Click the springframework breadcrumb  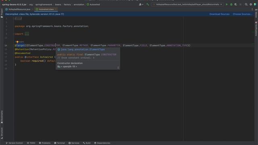44,4
